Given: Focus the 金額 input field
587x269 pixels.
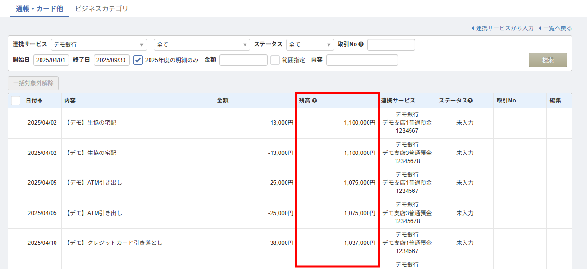Looking at the screenshot, I should click(243, 60).
